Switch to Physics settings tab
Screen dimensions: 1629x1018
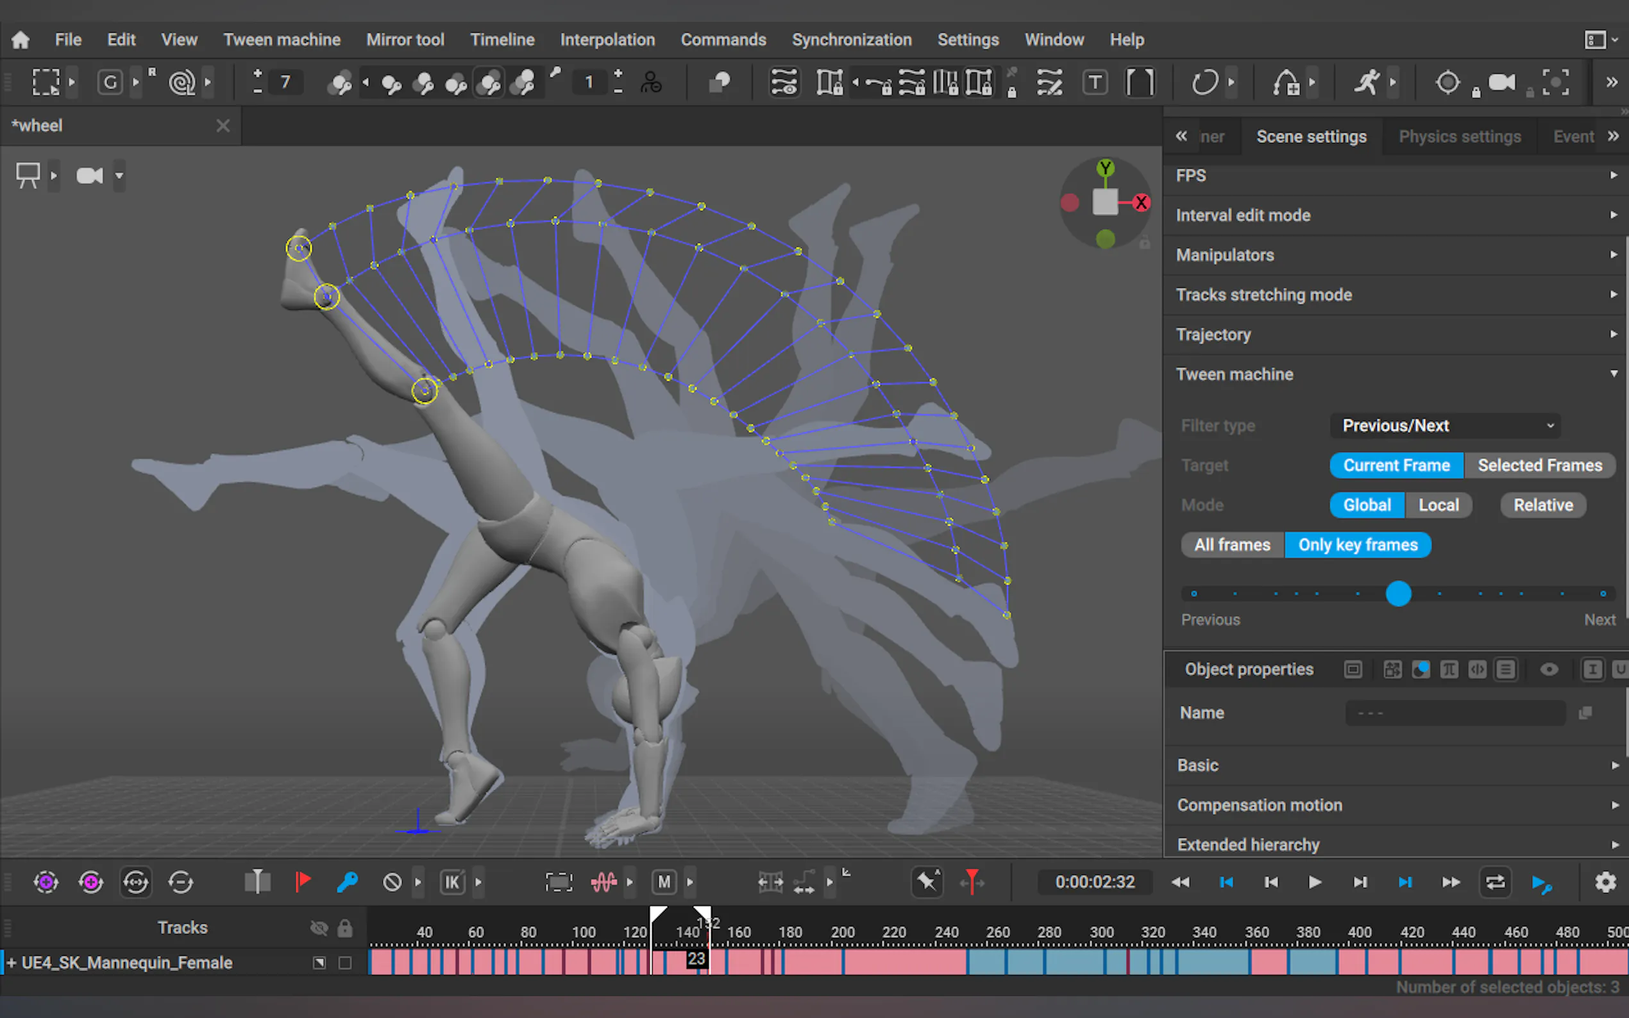tap(1459, 137)
